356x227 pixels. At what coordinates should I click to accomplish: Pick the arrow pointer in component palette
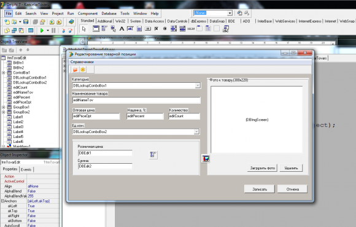83,29
